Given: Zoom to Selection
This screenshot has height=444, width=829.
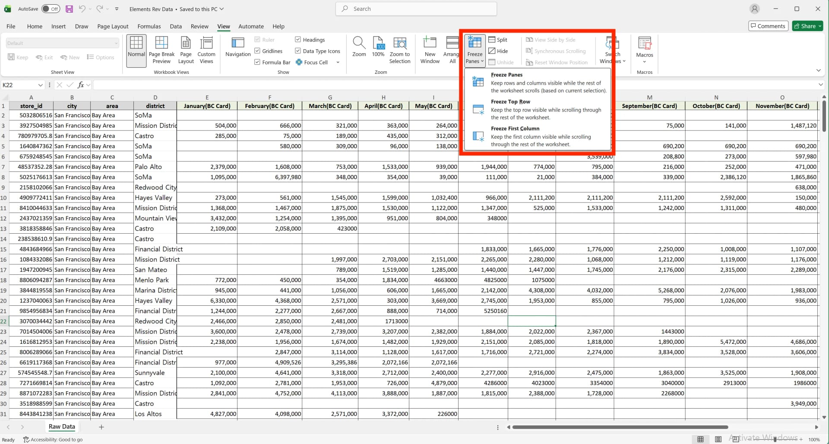Looking at the screenshot, I should [x=400, y=49].
